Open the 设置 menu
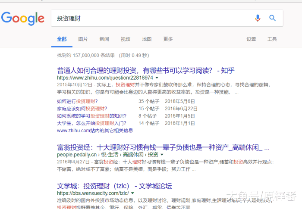Screen dimensions: 302x209 coord(251,39)
